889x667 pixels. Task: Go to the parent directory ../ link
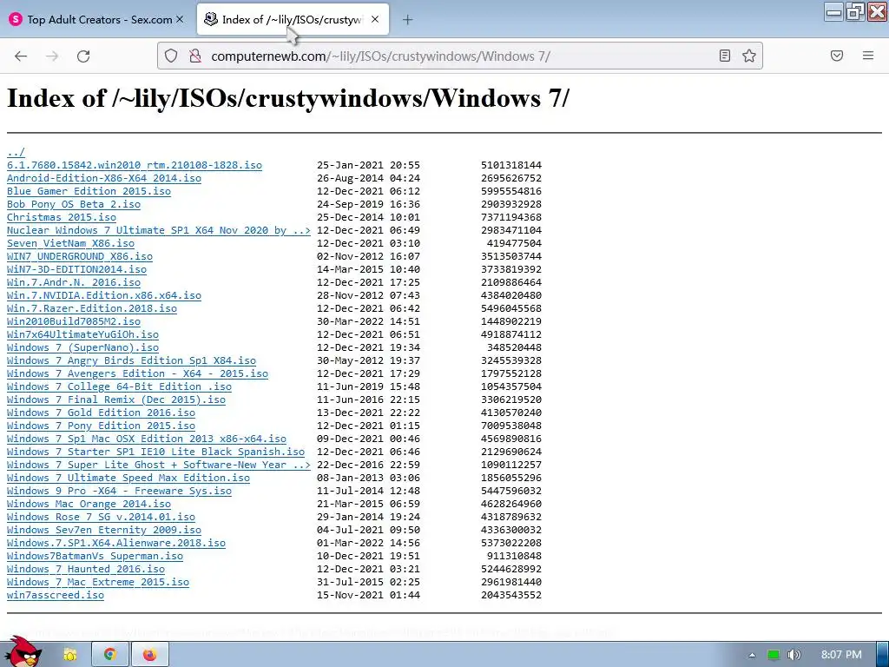point(16,152)
